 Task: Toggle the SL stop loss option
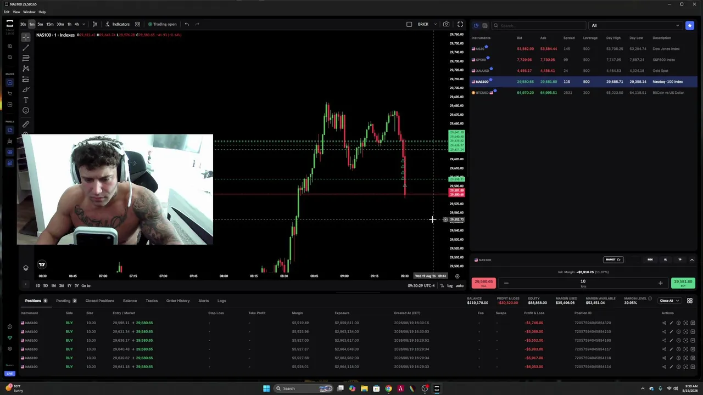[x=665, y=259]
